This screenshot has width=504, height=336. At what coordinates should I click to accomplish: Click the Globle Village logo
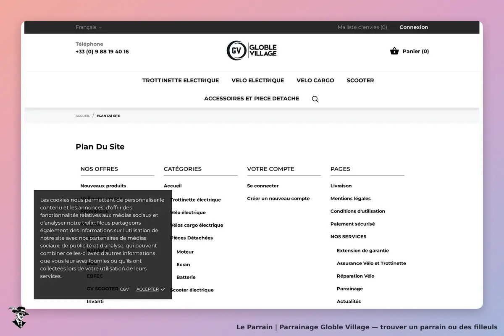click(x=252, y=51)
